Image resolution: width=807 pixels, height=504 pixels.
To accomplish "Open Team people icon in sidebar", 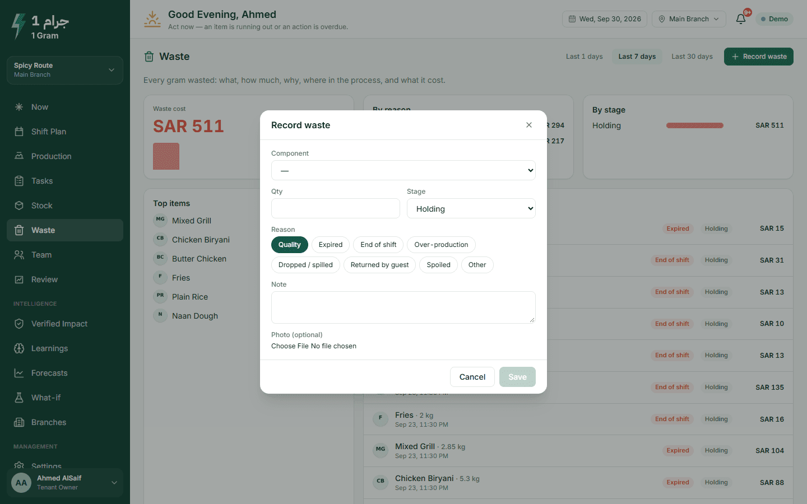I will coord(19,255).
